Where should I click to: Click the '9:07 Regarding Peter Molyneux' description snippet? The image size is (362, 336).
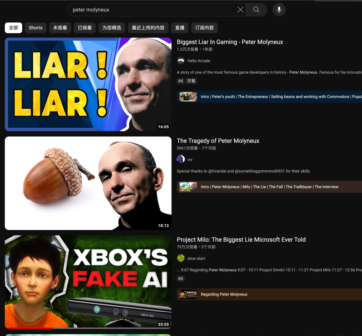click(x=269, y=270)
